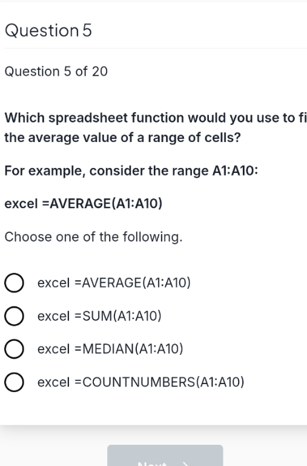Image resolution: width=307 pixels, height=466 pixels.
Task: Click the 'excel =COUNTNUMBERS(A1:A10)' answer label
Action: click(x=141, y=382)
